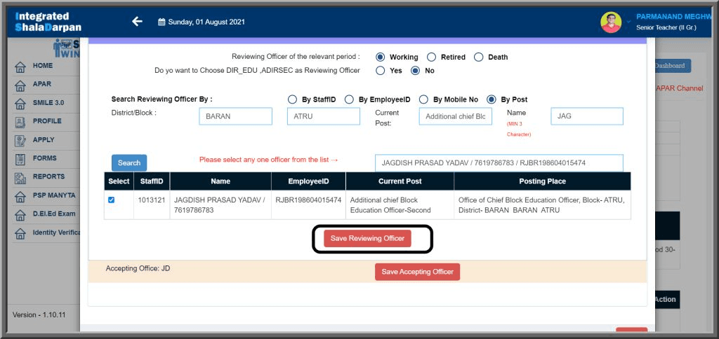
Task: Click the calendar icon beside the date
Action: (x=161, y=22)
